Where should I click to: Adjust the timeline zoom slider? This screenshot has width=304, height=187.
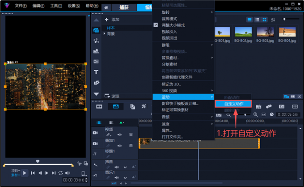pos(245,115)
